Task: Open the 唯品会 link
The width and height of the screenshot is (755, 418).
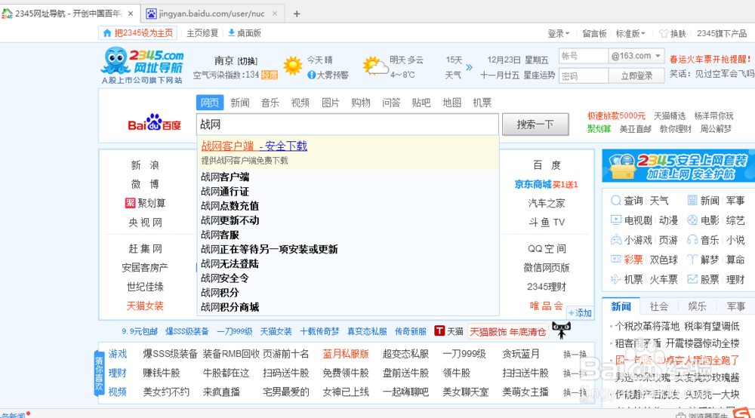Action: tap(546, 306)
